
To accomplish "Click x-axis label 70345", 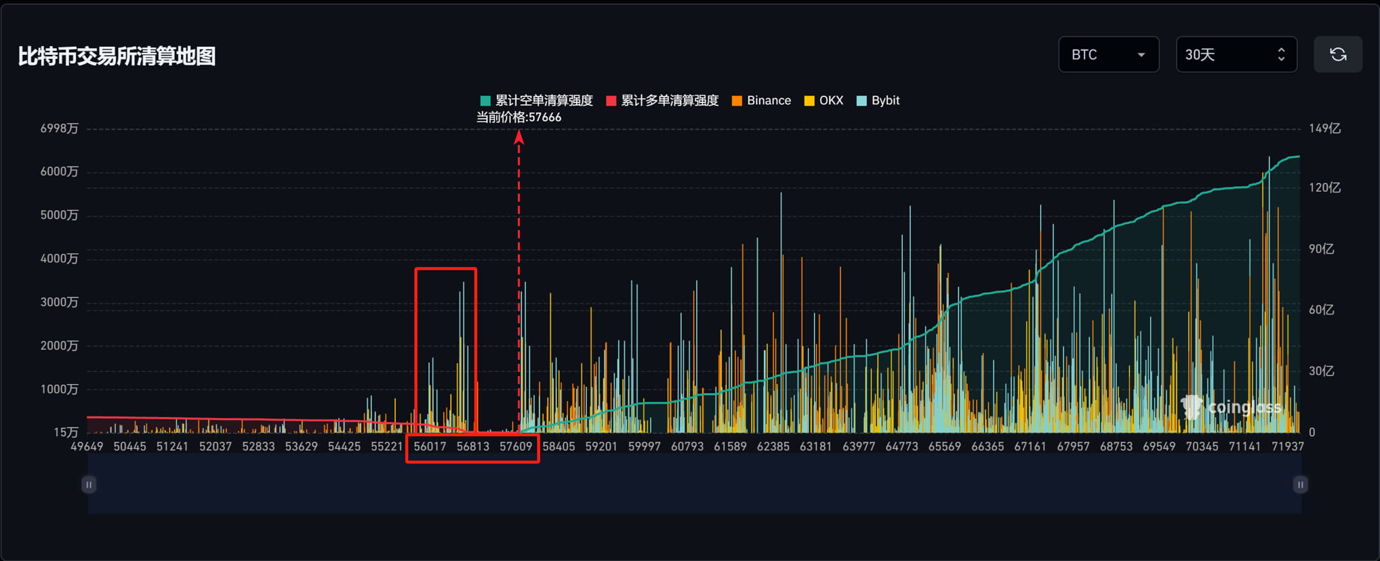I will (1202, 446).
